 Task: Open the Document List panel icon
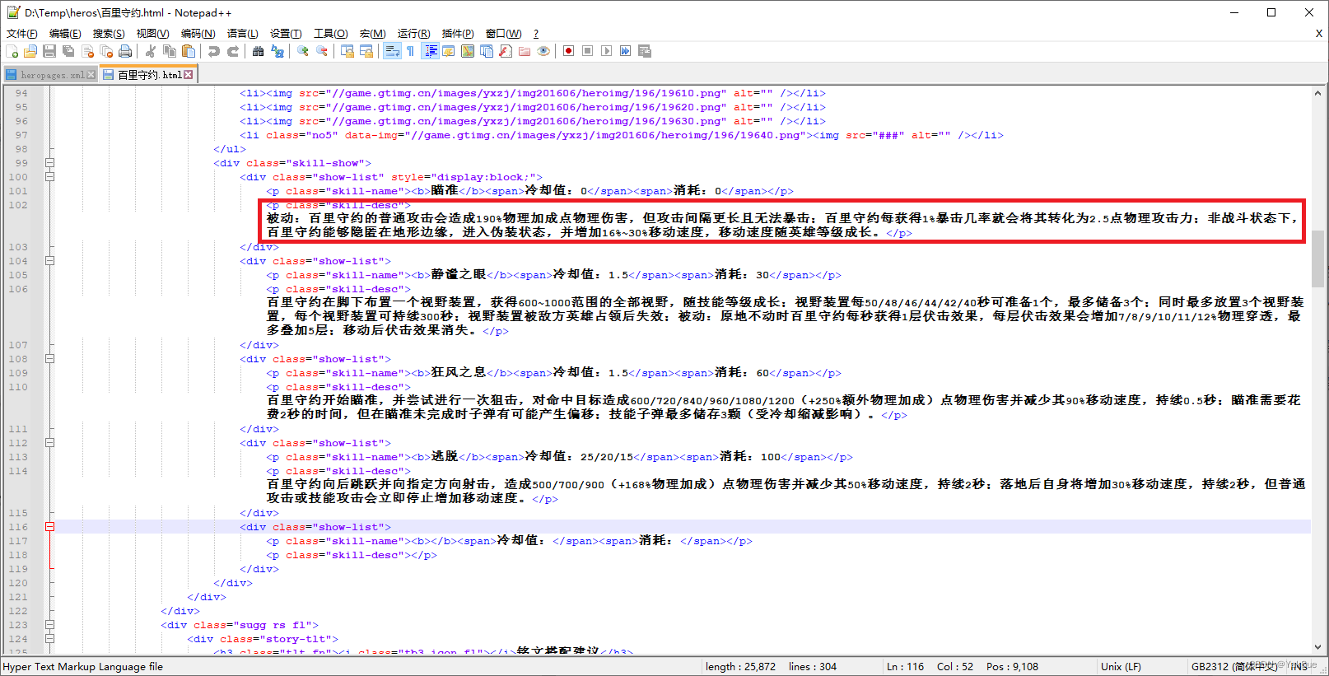point(487,51)
